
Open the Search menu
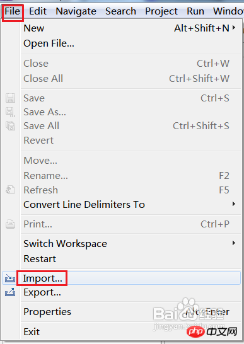(x=120, y=11)
